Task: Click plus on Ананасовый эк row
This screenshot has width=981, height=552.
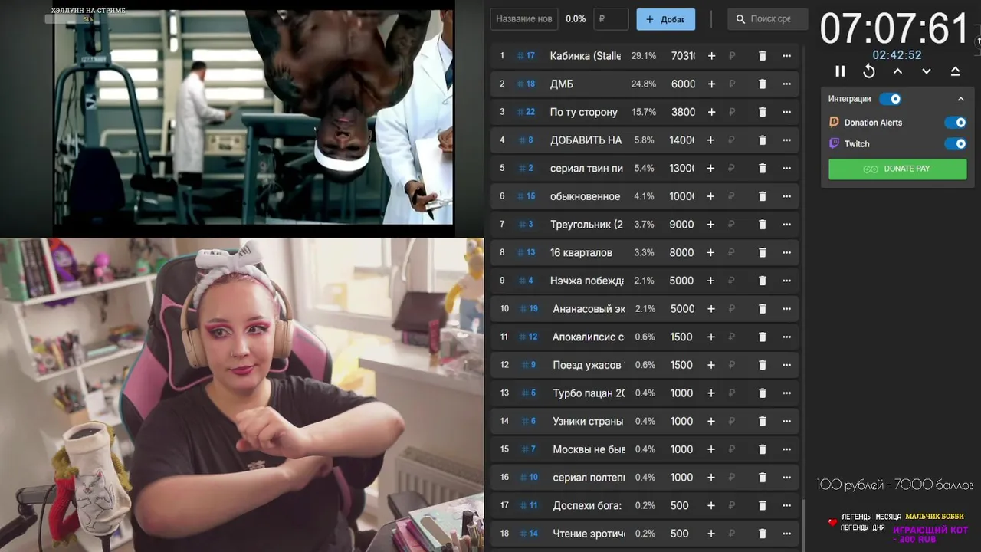Action: coord(711,309)
